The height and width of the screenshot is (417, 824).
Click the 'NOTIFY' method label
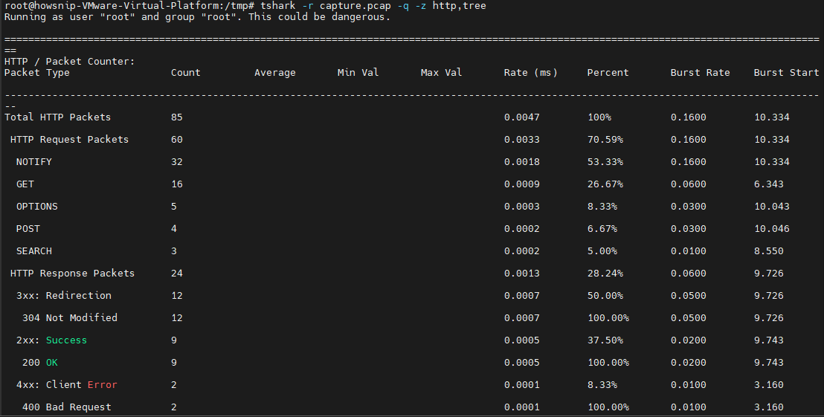point(33,162)
